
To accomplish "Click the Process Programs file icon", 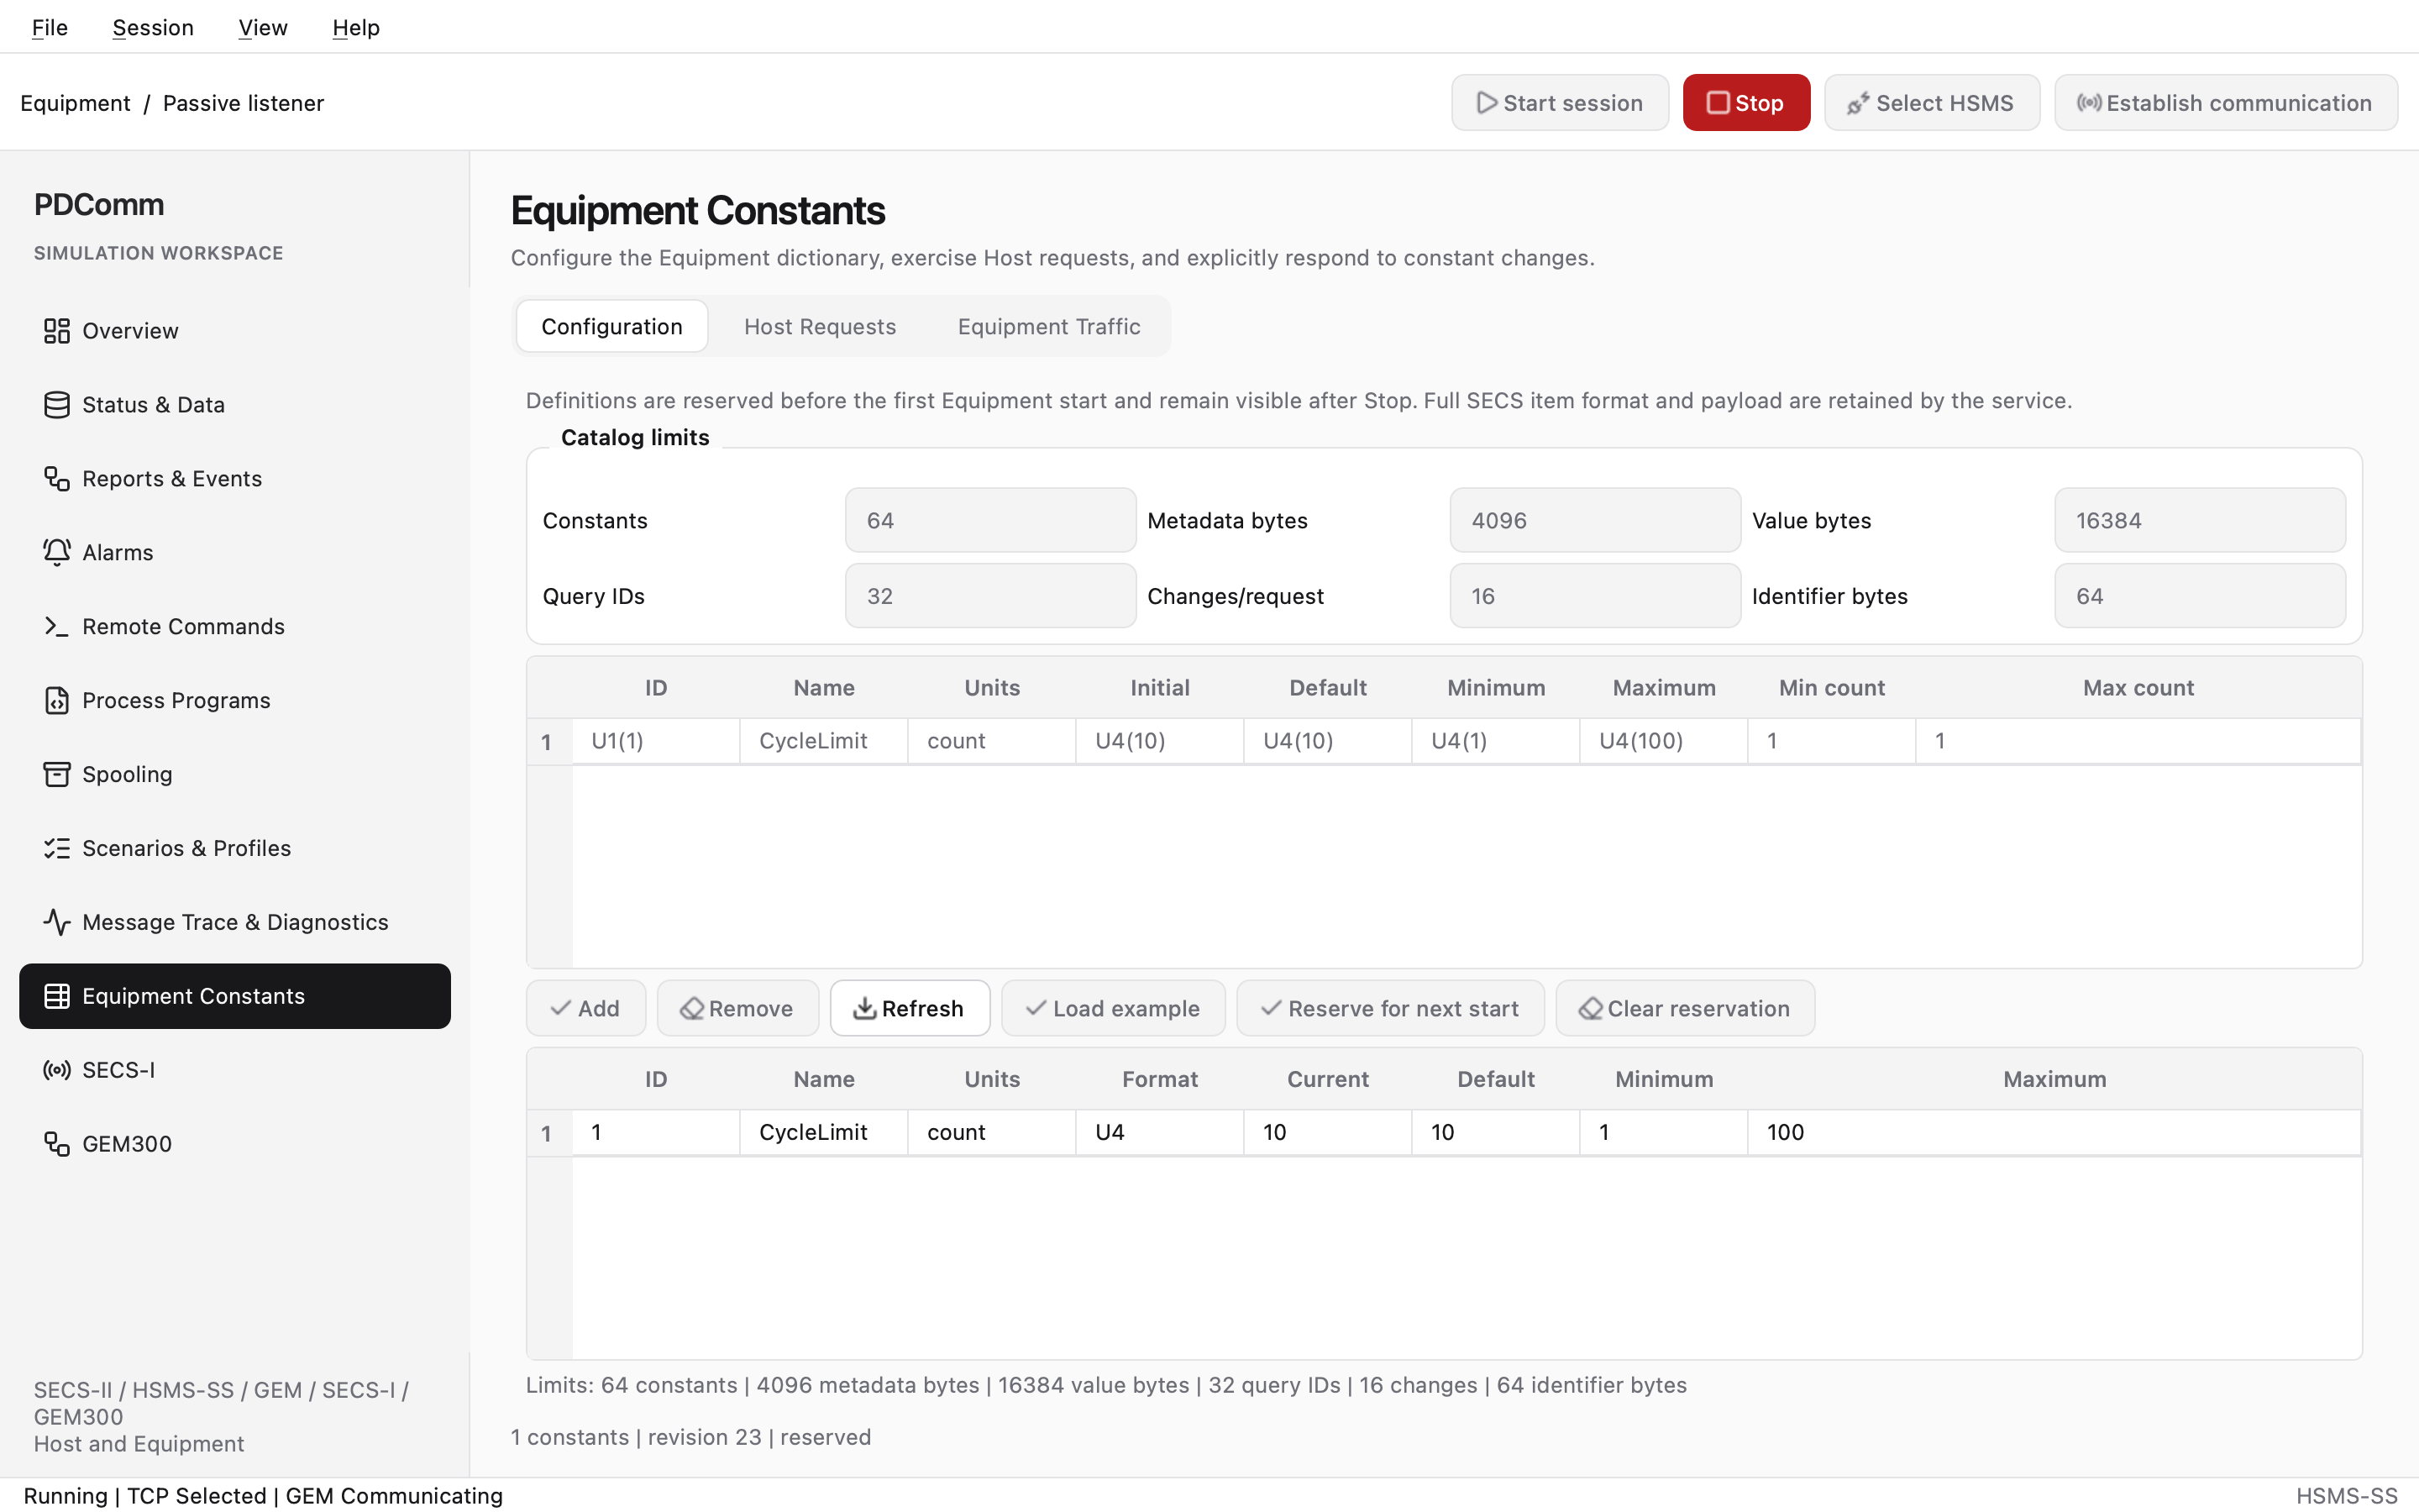I will coord(57,701).
